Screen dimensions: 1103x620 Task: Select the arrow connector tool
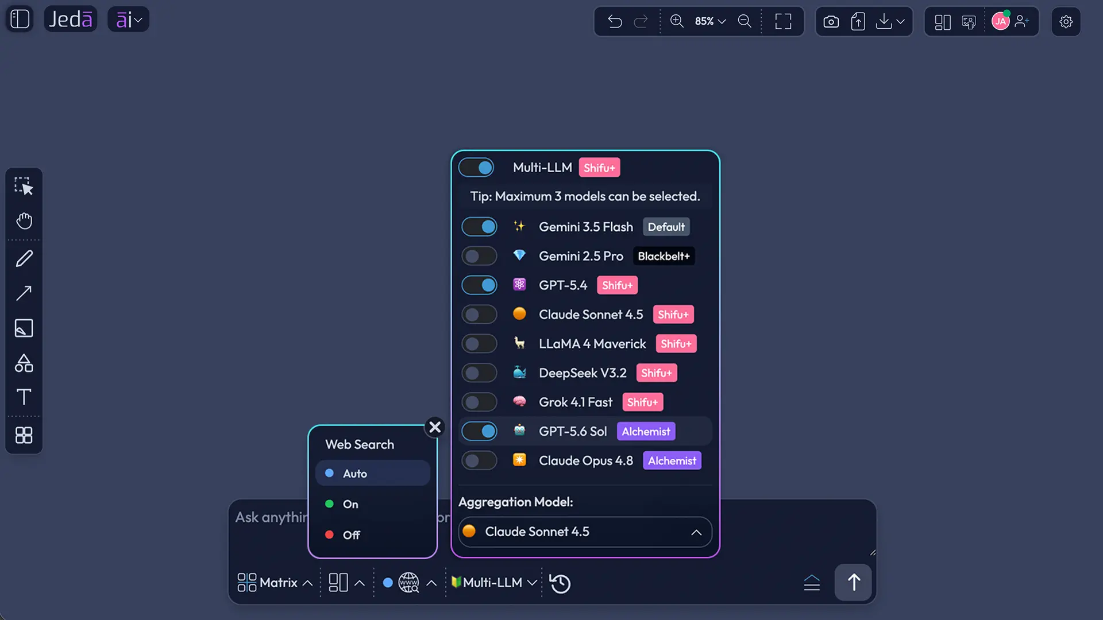pos(24,293)
